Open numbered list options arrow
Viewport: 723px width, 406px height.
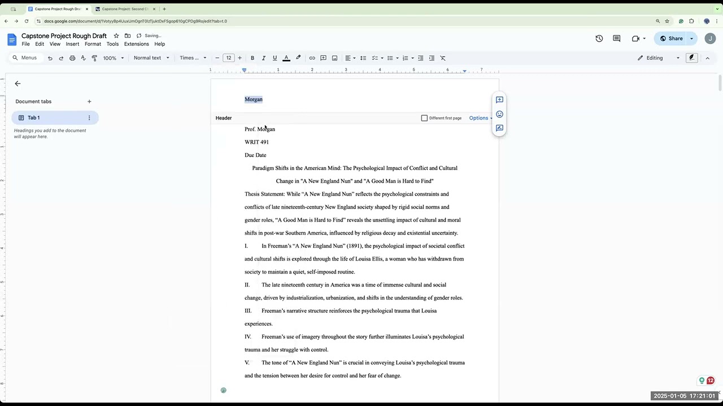click(412, 58)
